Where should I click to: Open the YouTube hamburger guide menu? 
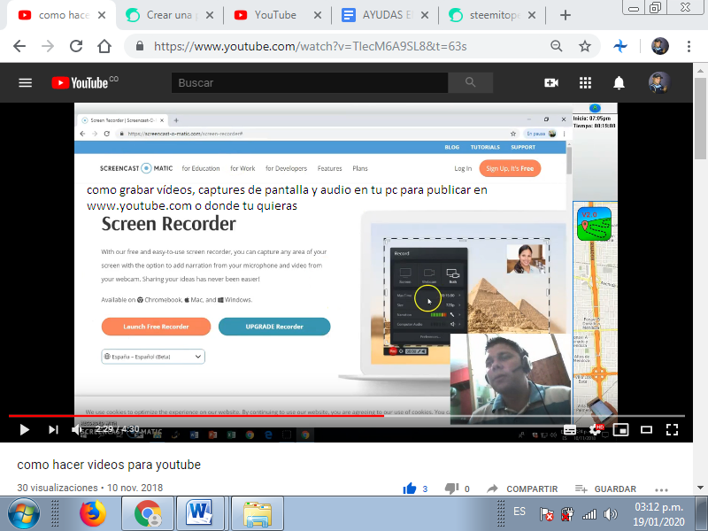click(x=26, y=82)
